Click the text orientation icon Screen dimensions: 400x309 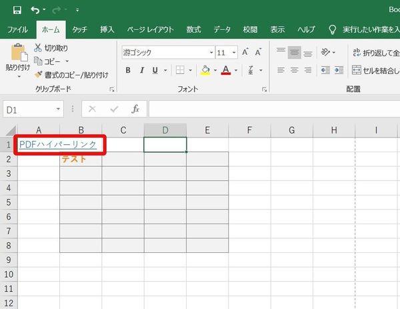(x=325, y=52)
